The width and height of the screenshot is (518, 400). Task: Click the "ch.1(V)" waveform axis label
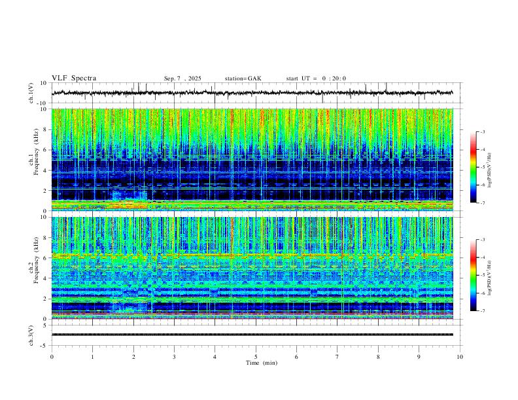[x=31, y=93]
